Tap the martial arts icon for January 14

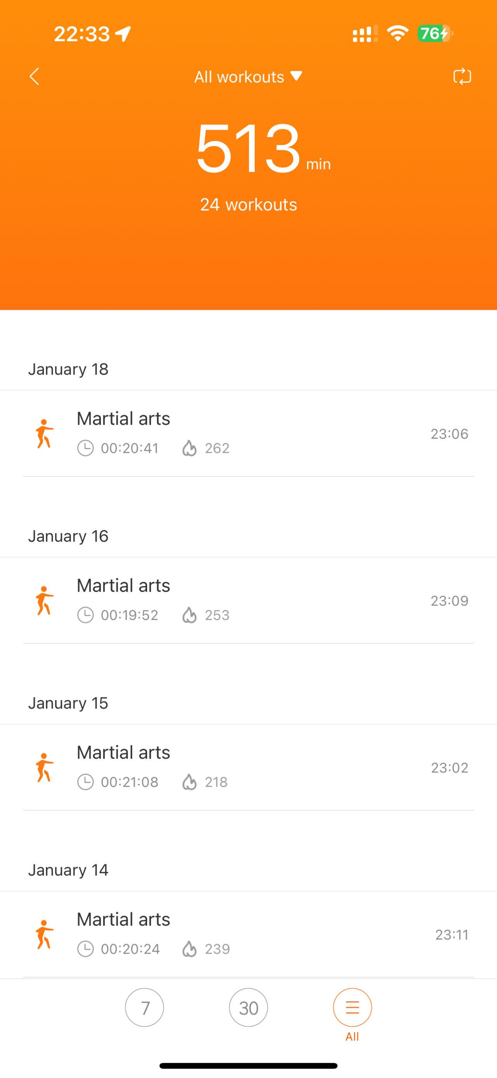coord(44,934)
